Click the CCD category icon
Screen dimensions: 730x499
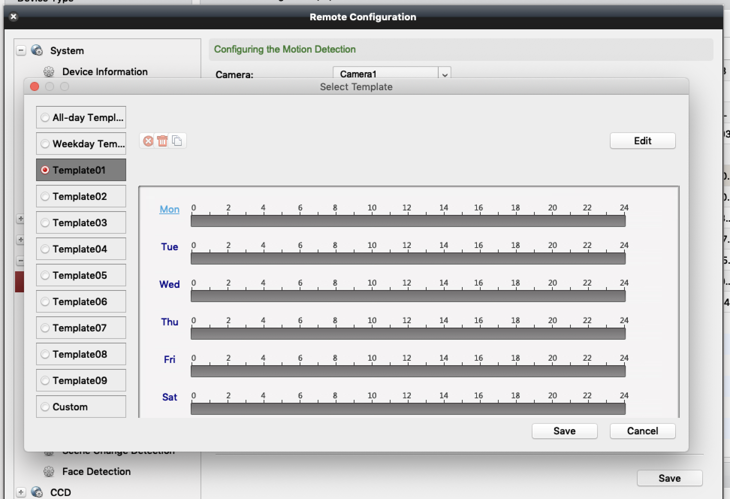pos(36,492)
